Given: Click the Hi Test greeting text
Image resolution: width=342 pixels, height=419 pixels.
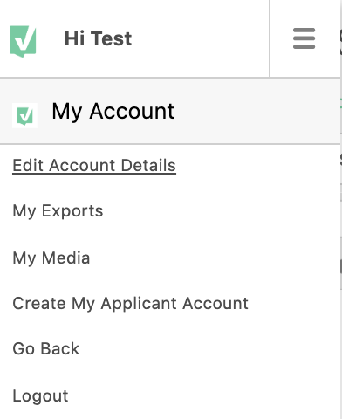Looking at the screenshot, I should click(99, 38).
